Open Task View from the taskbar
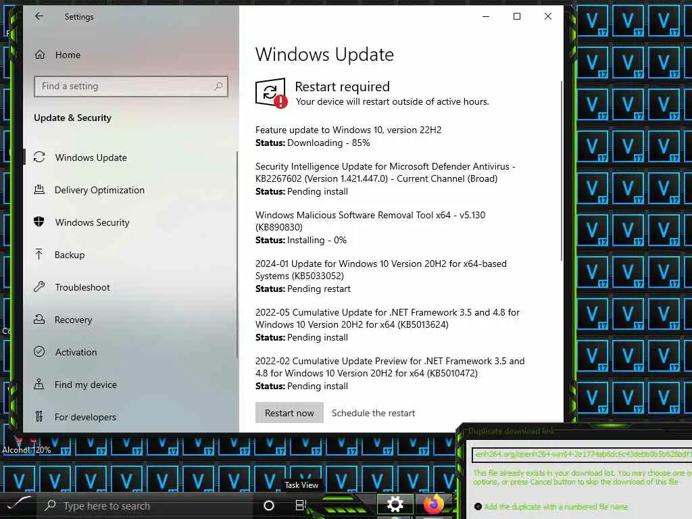The width and height of the screenshot is (692, 519). 301,505
